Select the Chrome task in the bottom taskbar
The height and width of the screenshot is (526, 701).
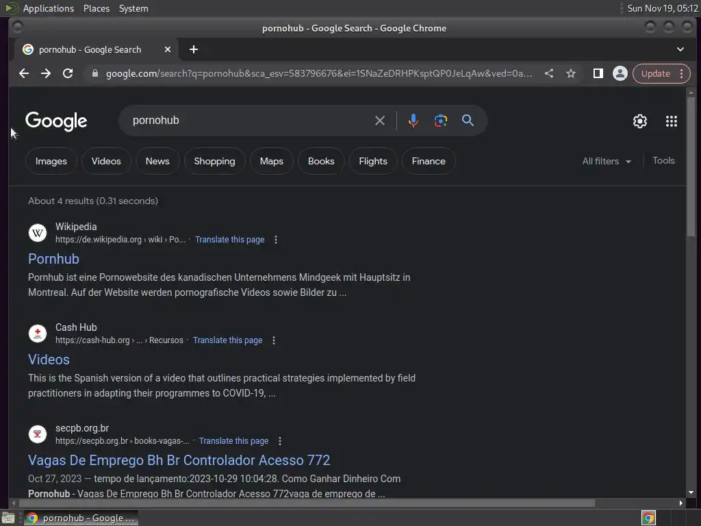[81, 518]
